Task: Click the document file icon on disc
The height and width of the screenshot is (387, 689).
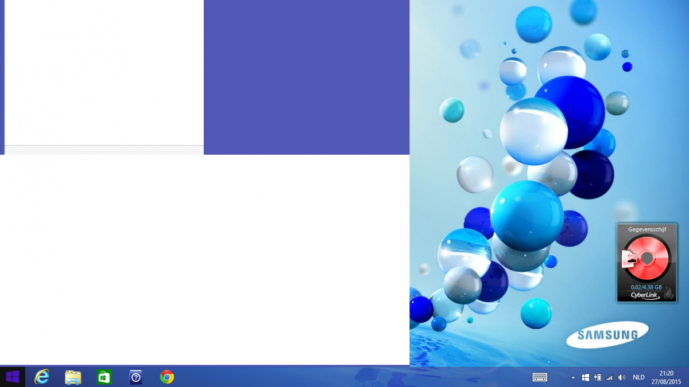Action: [629, 260]
